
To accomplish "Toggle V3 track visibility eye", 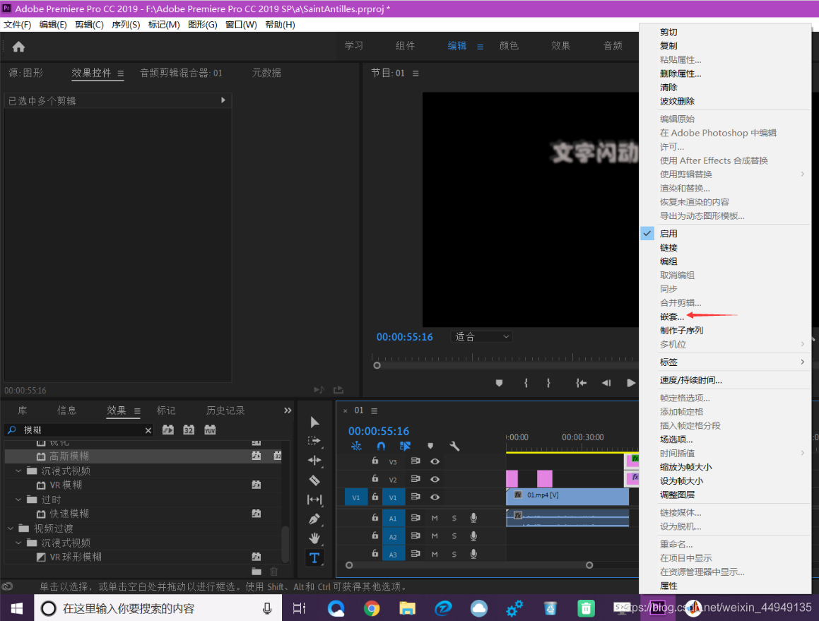I will (x=435, y=461).
